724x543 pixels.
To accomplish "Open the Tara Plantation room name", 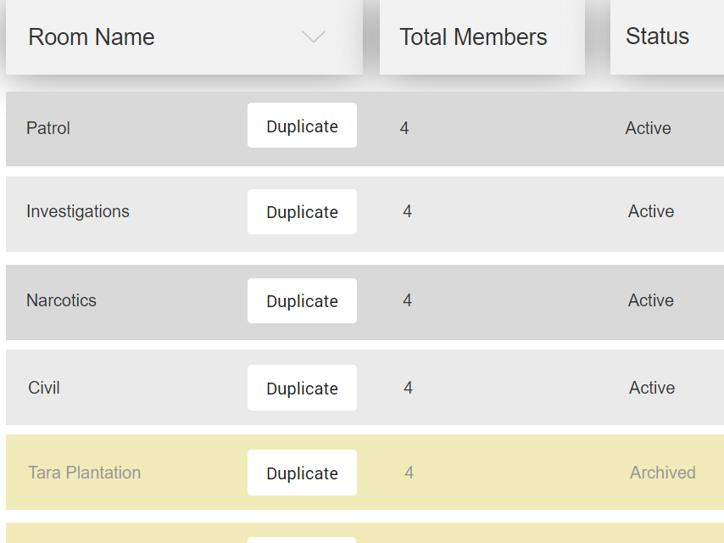I will click(x=84, y=473).
